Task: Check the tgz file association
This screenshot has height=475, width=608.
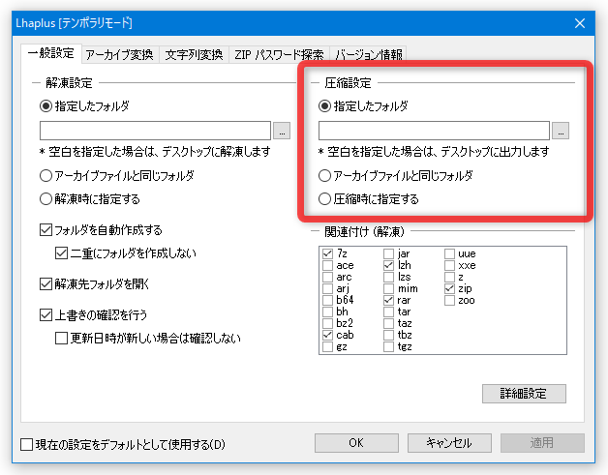Action: pos(388,346)
